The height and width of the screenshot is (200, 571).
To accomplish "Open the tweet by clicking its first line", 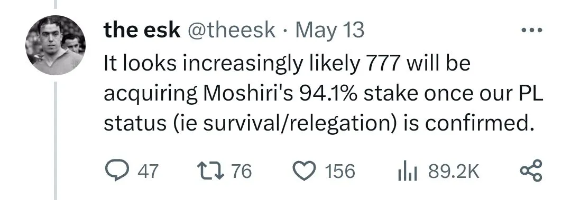I will [287, 63].
